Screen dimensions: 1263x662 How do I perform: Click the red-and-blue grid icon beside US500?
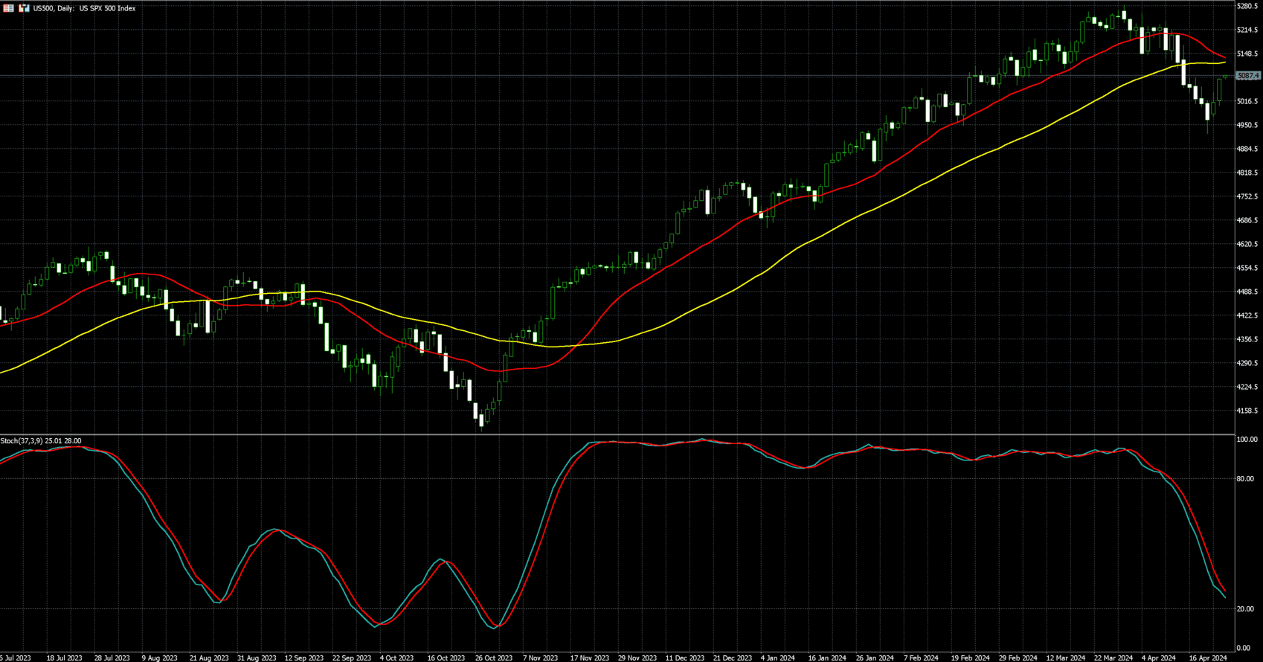point(8,8)
